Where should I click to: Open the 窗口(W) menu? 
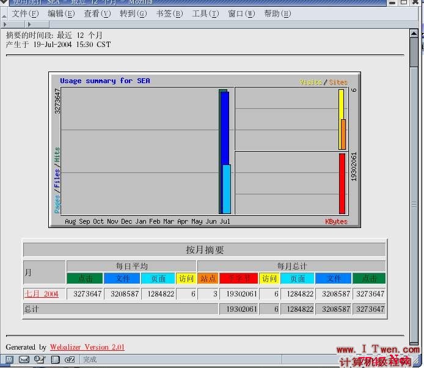(x=241, y=13)
